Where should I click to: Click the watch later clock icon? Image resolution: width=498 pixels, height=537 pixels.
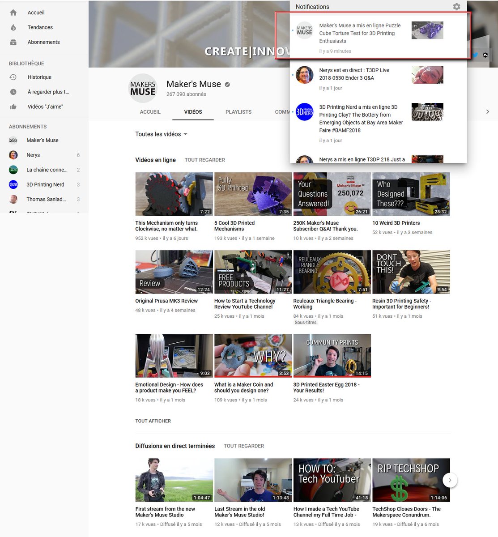pos(13,92)
